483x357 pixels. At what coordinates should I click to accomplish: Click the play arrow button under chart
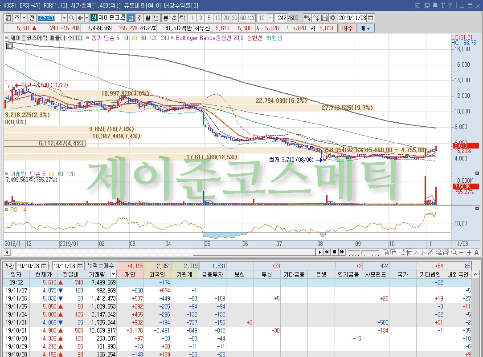(319, 252)
